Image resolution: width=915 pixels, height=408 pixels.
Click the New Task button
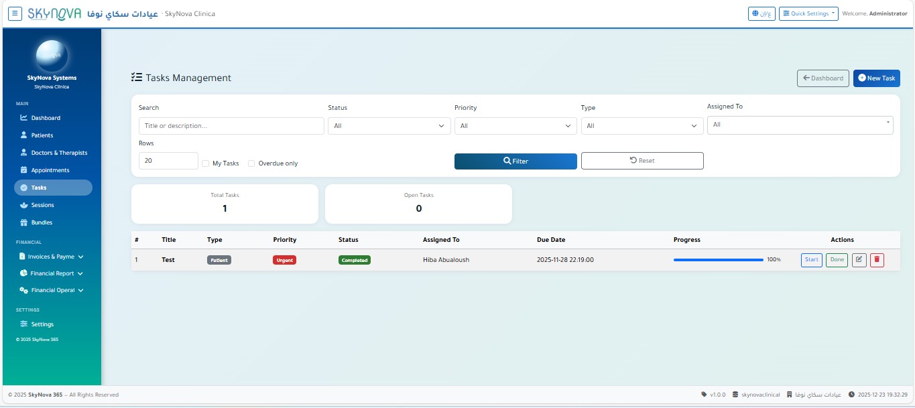click(x=876, y=78)
